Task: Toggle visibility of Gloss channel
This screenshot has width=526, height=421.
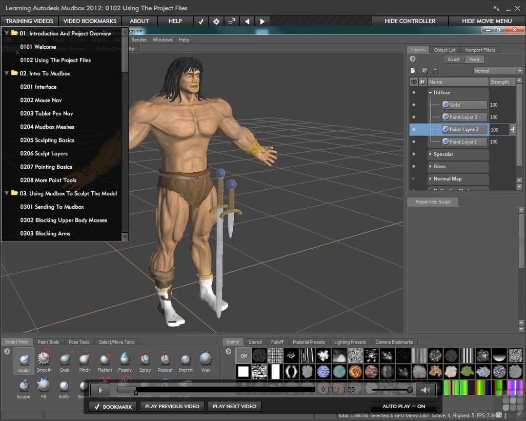Action: point(414,166)
